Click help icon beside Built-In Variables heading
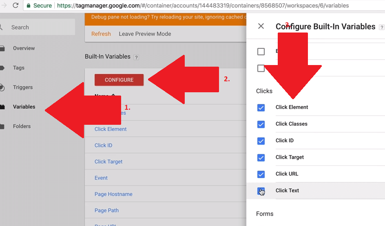The height and width of the screenshot is (226, 385). 136,57
